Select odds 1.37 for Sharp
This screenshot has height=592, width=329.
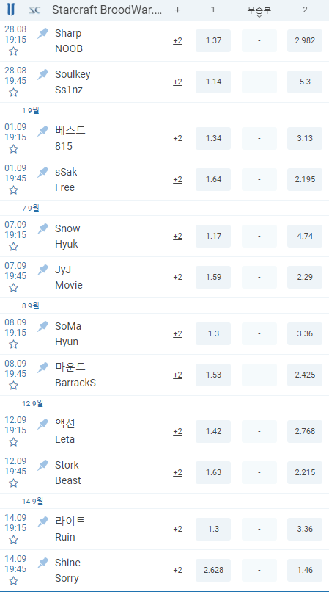[213, 41]
